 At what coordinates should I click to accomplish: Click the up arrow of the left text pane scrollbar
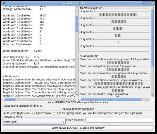[x=77, y=8]
